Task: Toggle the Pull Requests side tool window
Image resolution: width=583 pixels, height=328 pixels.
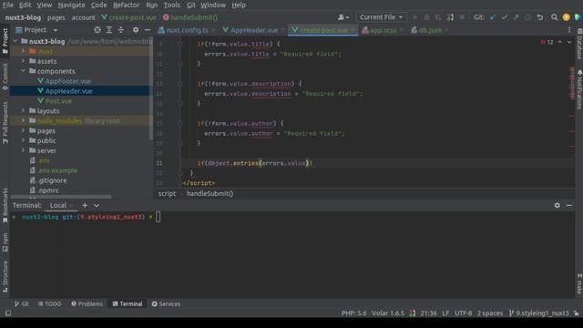Action: [5, 123]
